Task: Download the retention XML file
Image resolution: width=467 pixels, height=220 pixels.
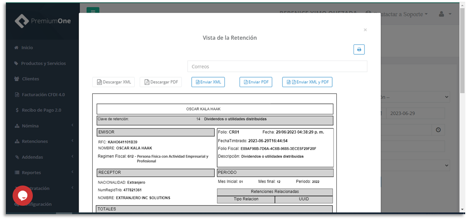Action: (113, 82)
